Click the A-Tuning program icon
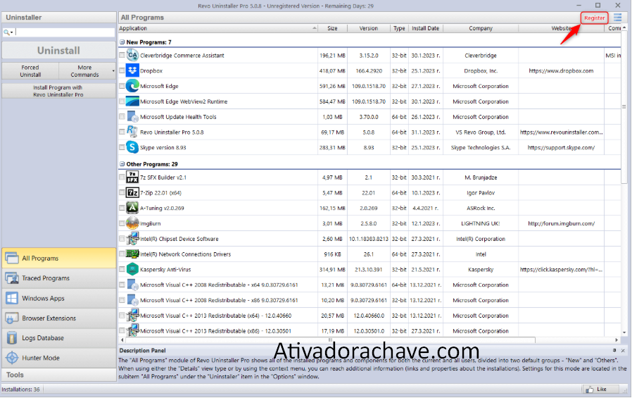Screen dimensions: 632x398 (132, 208)
